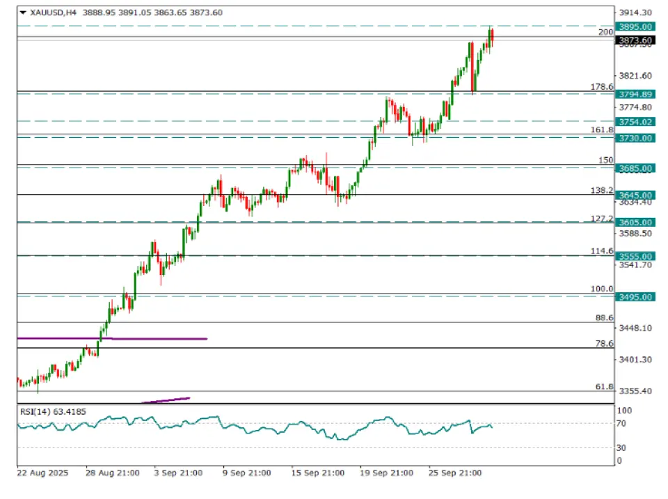
Task: Select the 3495.00 price level label
Action: (x=635, y=297)
